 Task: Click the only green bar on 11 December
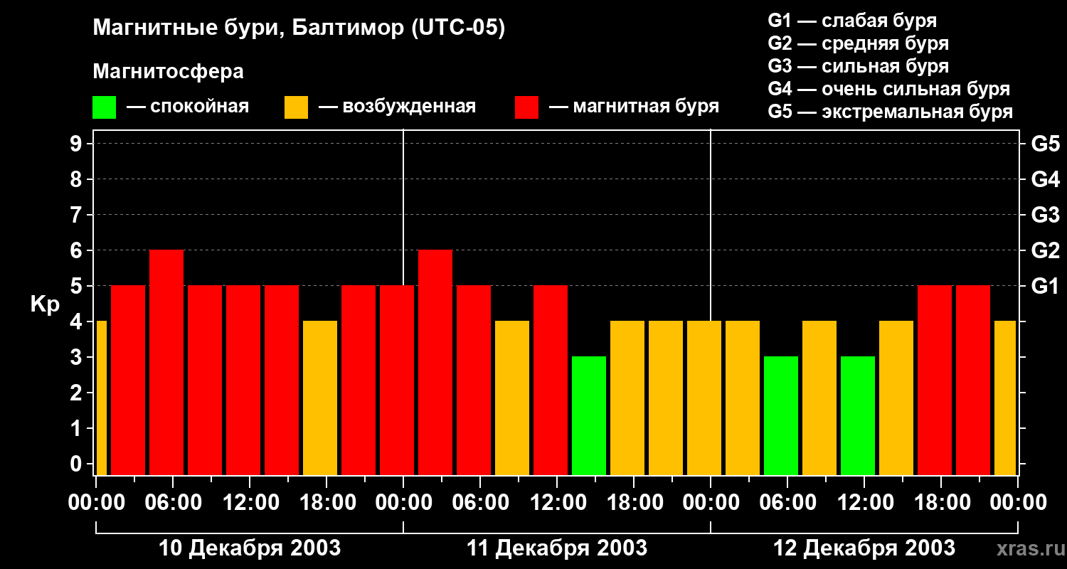[x=589, y=415]
